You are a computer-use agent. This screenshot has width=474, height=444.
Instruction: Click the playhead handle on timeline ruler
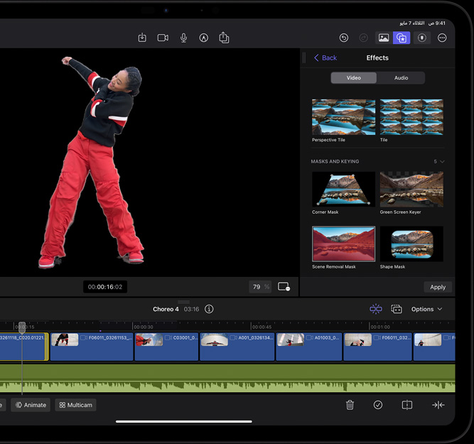point(22,327)
